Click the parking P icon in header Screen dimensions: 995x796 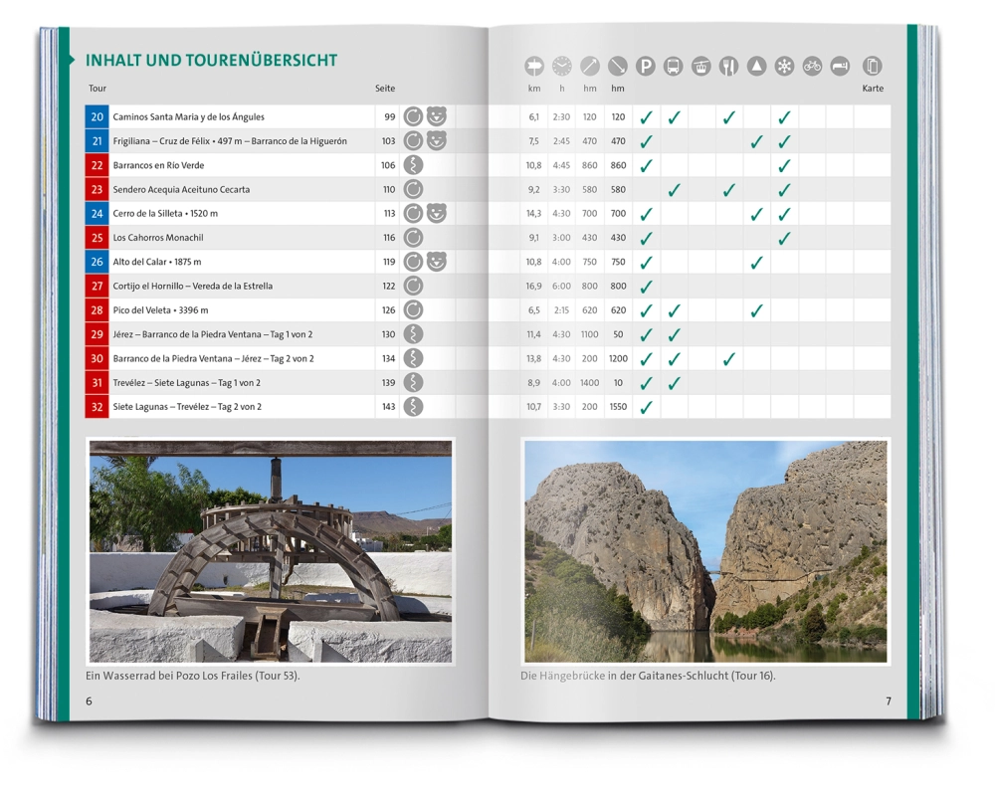[646, 67]
